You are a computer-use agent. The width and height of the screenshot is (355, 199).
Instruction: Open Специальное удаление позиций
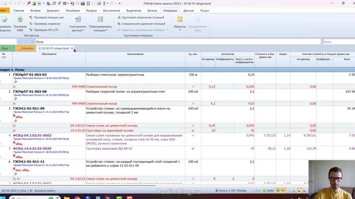coord(141,24)
